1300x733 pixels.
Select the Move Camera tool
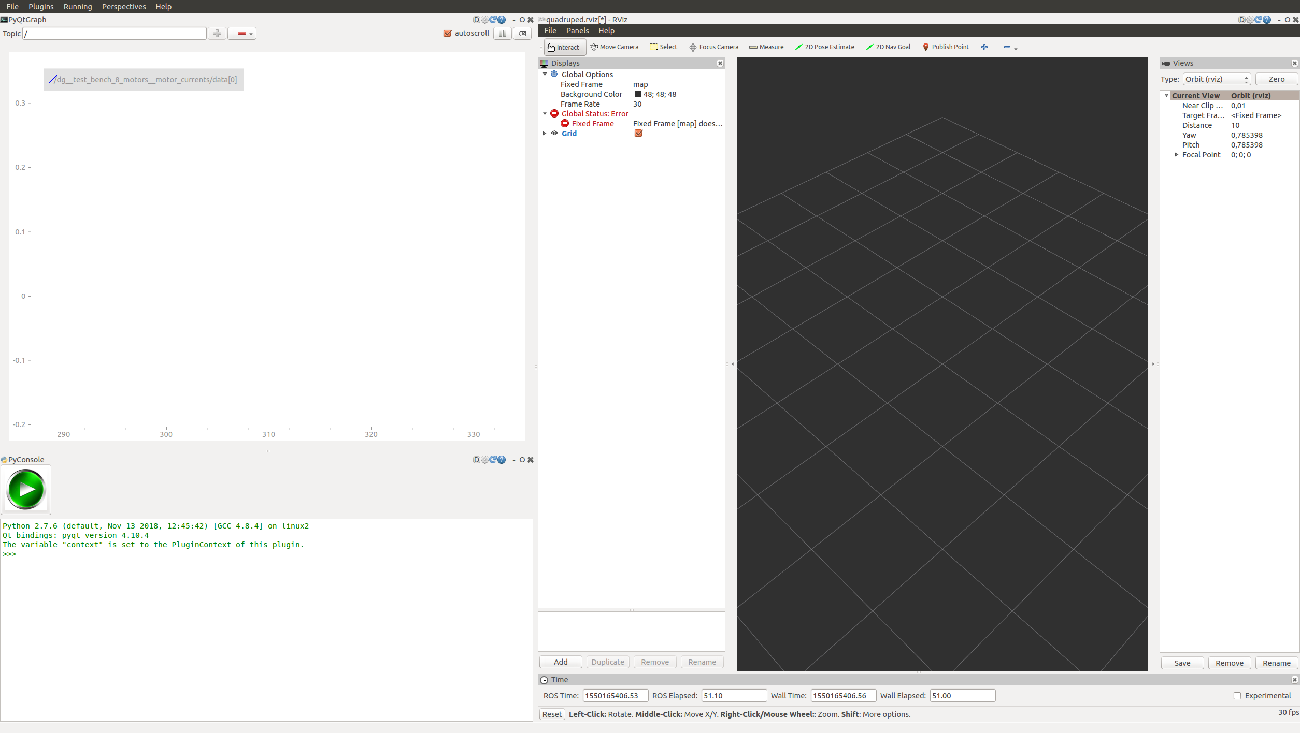click(x=615, y=47)
